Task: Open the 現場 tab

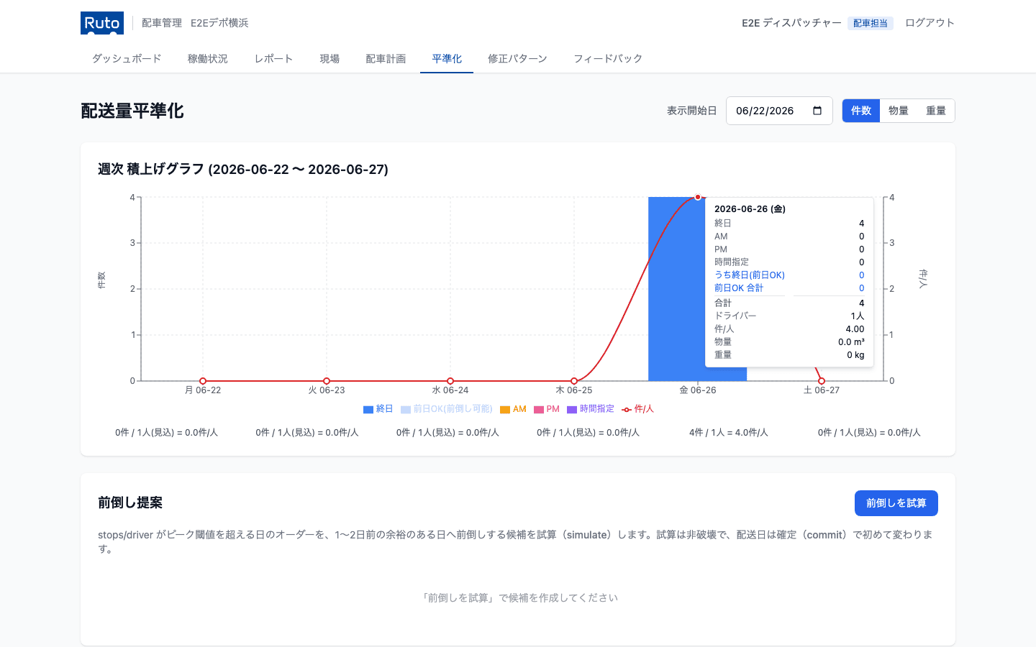Action: tap(330, 59)
